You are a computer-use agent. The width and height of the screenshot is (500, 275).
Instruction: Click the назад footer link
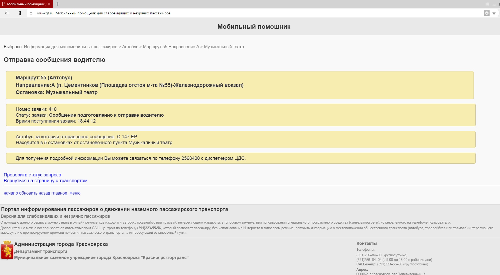(x=44, y=193)
